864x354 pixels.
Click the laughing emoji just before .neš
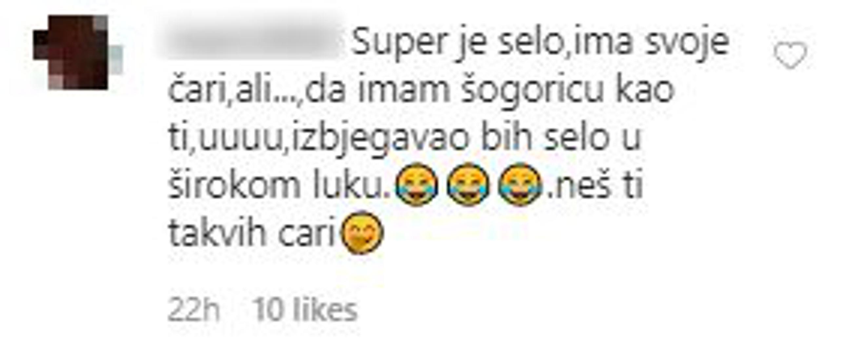520,184
